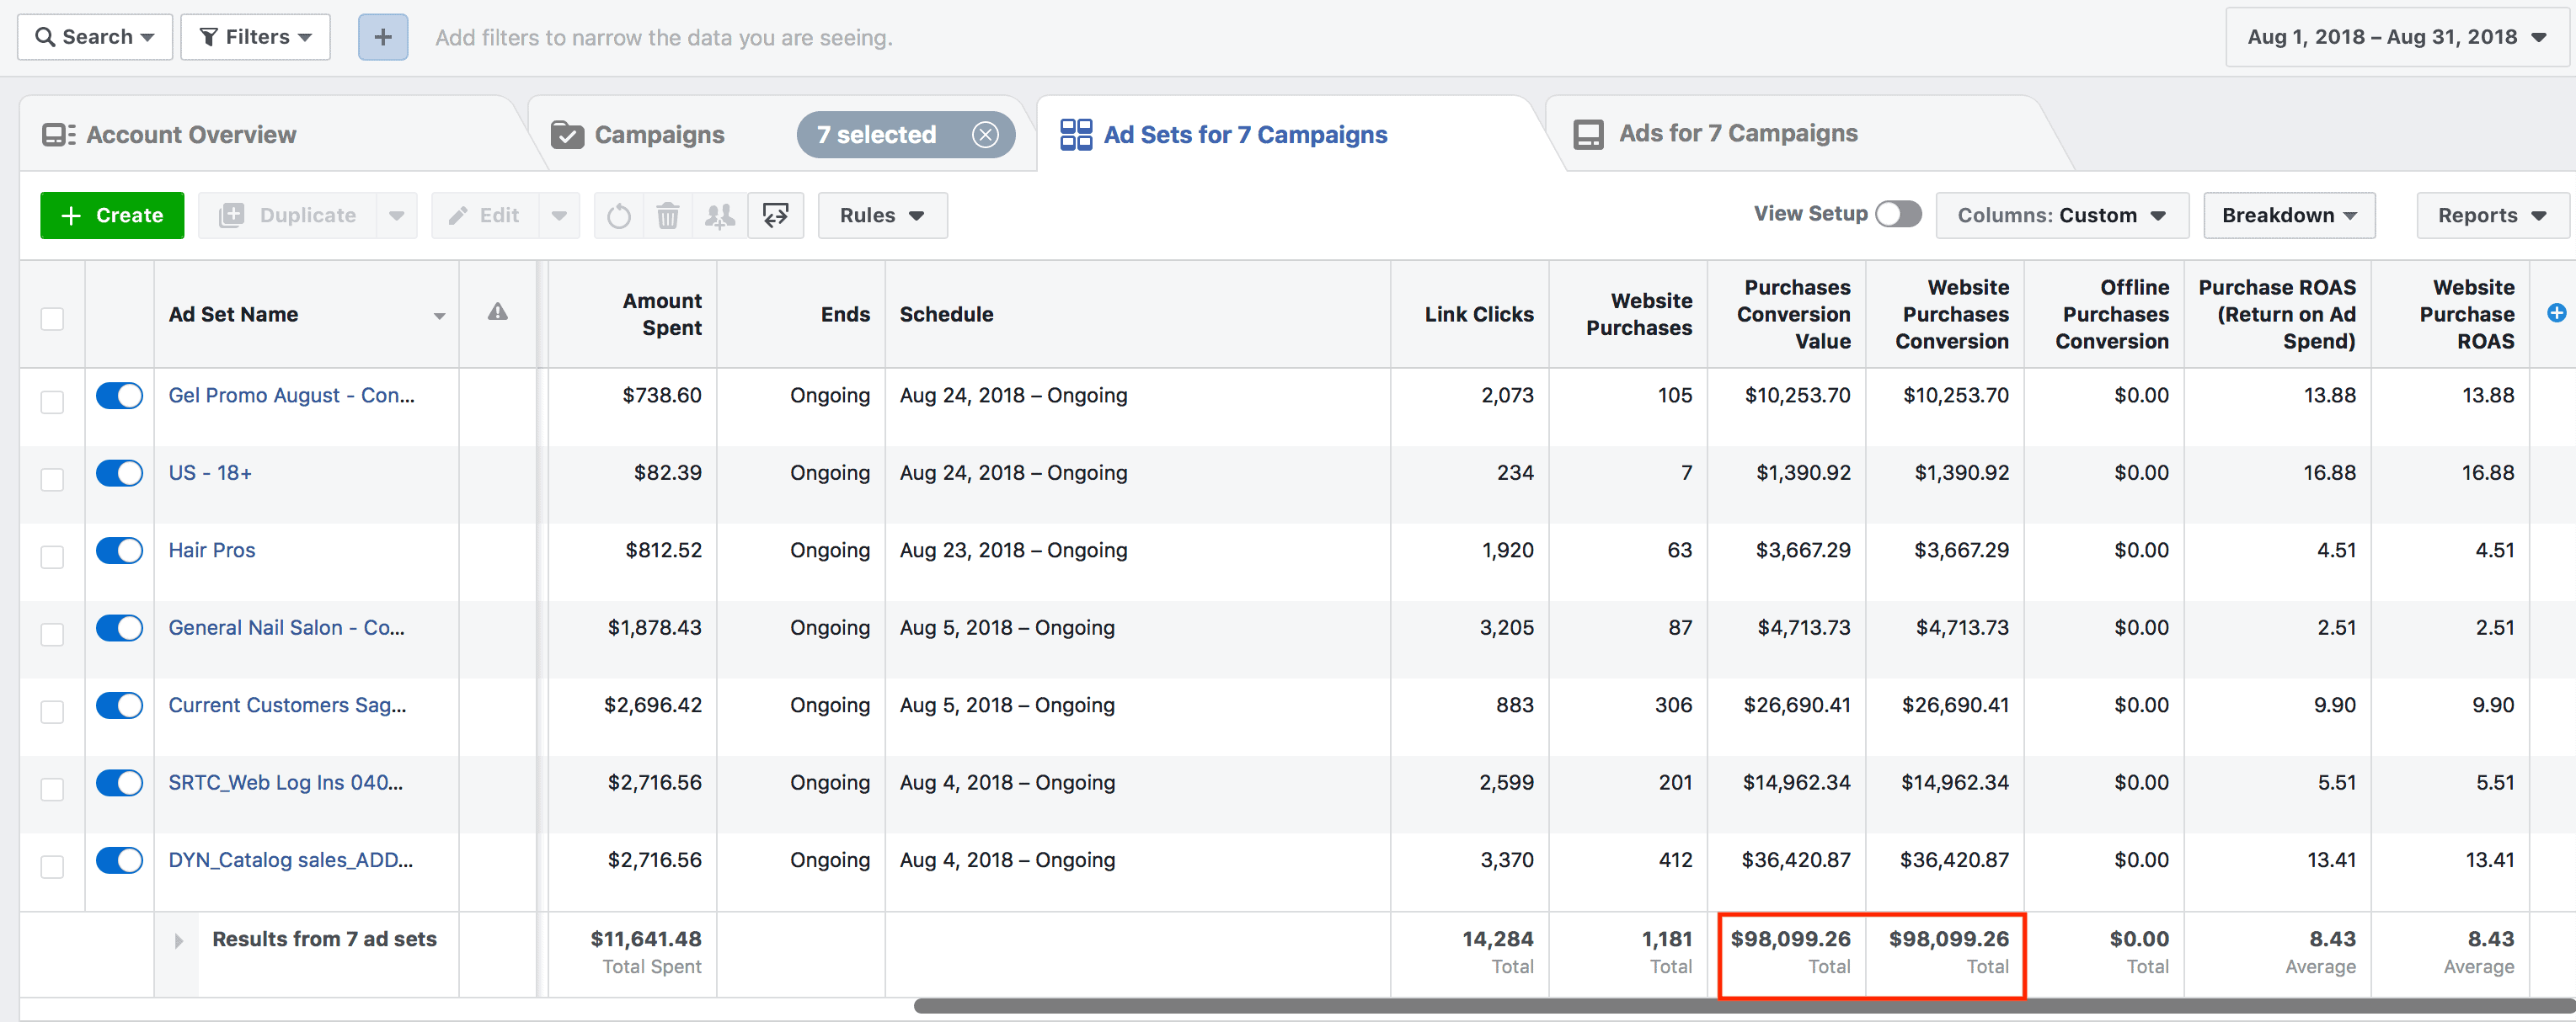This screenshot has width=2576, height=1022.
Task: Click the audience people icon in toolbar
Action: point(720,215)
